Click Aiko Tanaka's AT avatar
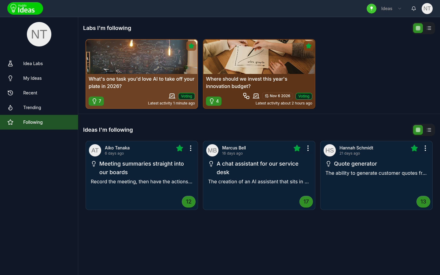 (x=95, y=150)
